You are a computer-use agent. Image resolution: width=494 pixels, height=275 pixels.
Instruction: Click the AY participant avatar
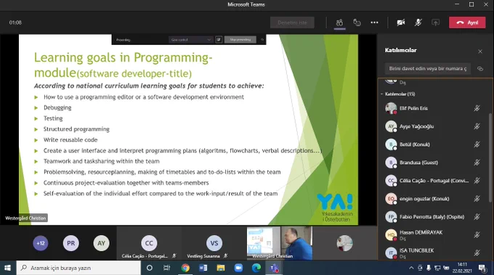point(101,243)
